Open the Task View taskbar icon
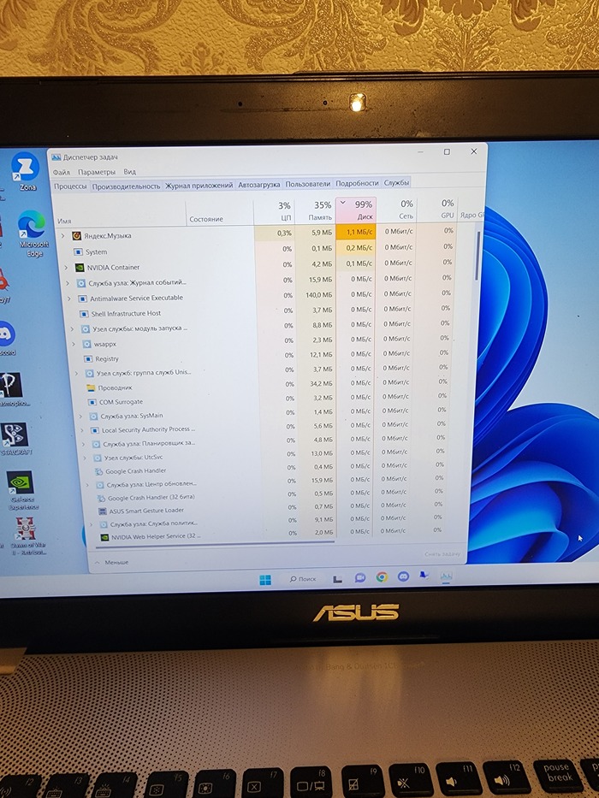This screenshot has width=599, height=798. (x=337, y=579)
